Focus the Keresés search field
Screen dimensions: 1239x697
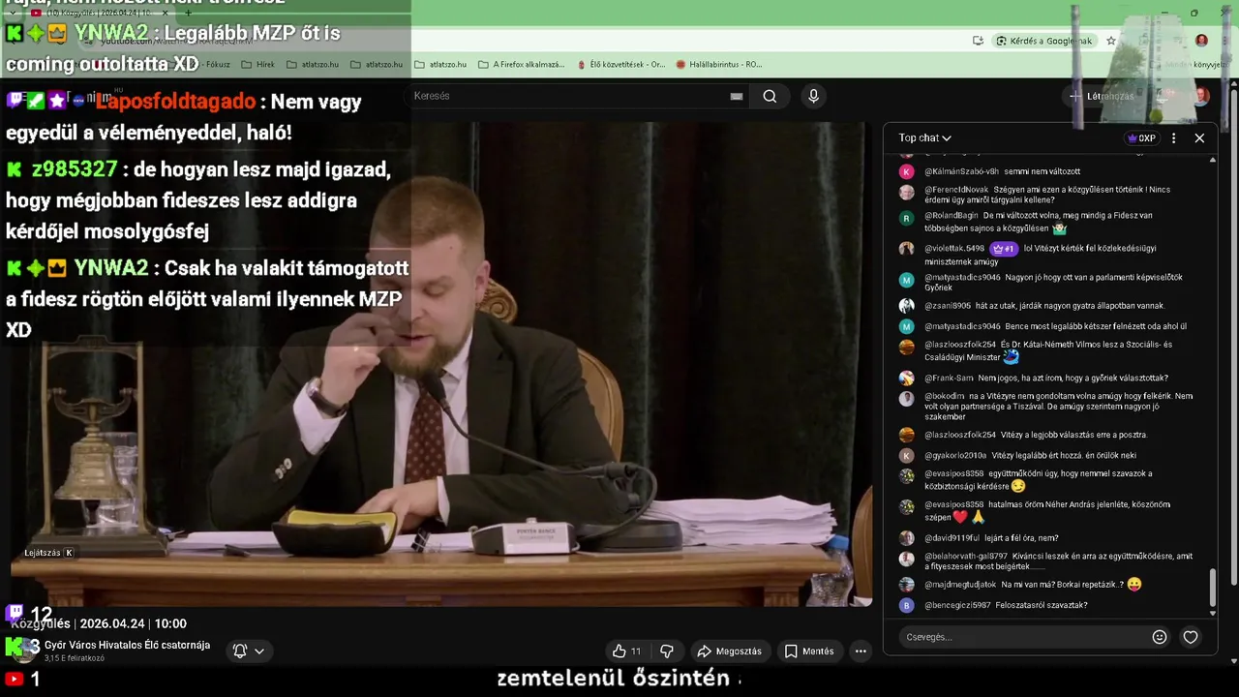pyautogui.click(x=571, y=96)
